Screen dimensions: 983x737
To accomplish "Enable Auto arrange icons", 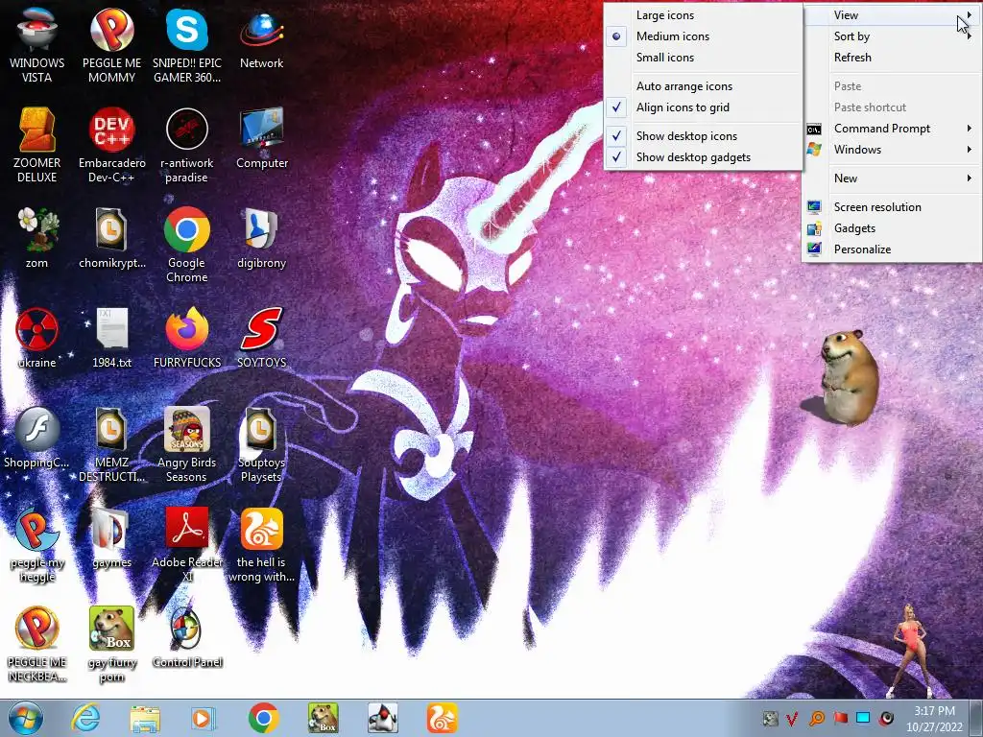I will (703, 85).
